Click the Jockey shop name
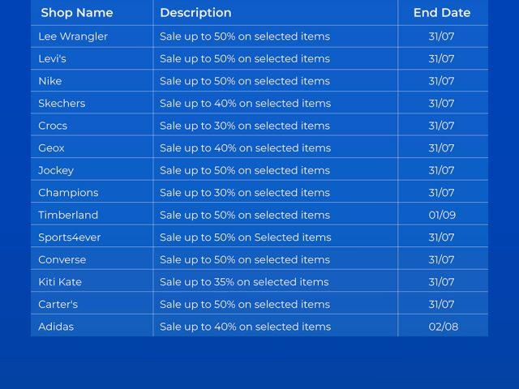519x389 pixels. (56, 170)
